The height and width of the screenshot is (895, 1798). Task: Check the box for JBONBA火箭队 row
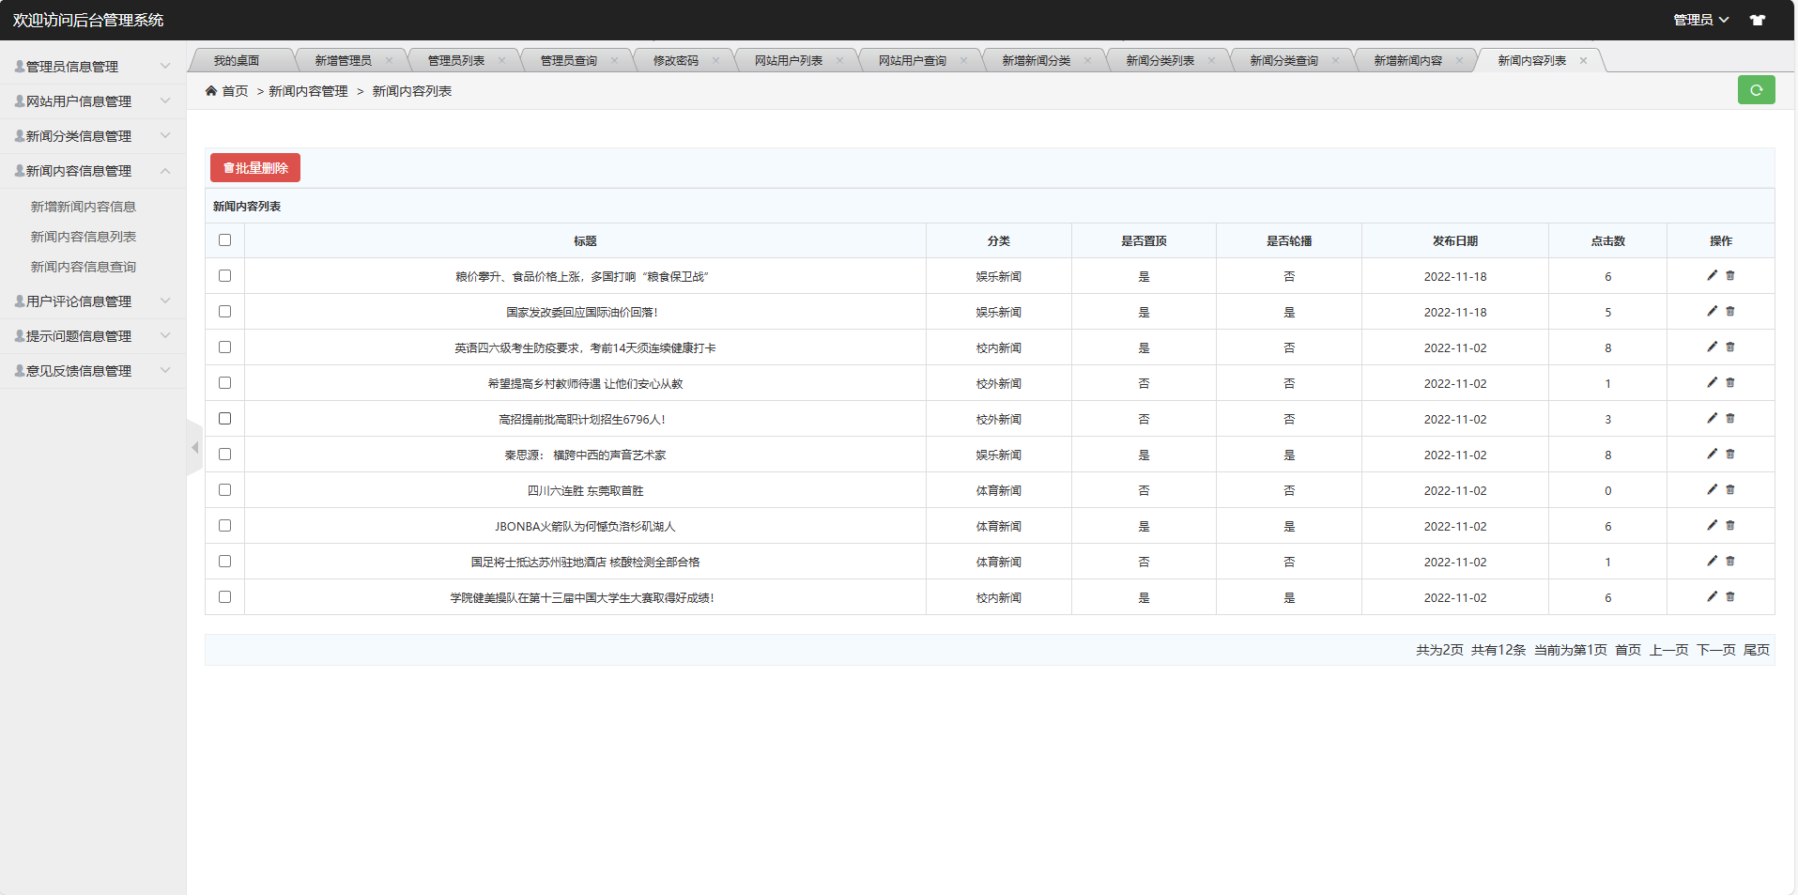[x=224, y=525]
